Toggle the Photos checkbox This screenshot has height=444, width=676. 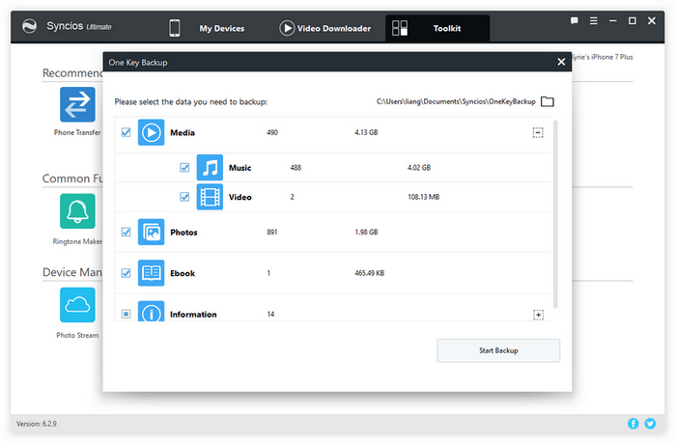click(x=126, y=233)
